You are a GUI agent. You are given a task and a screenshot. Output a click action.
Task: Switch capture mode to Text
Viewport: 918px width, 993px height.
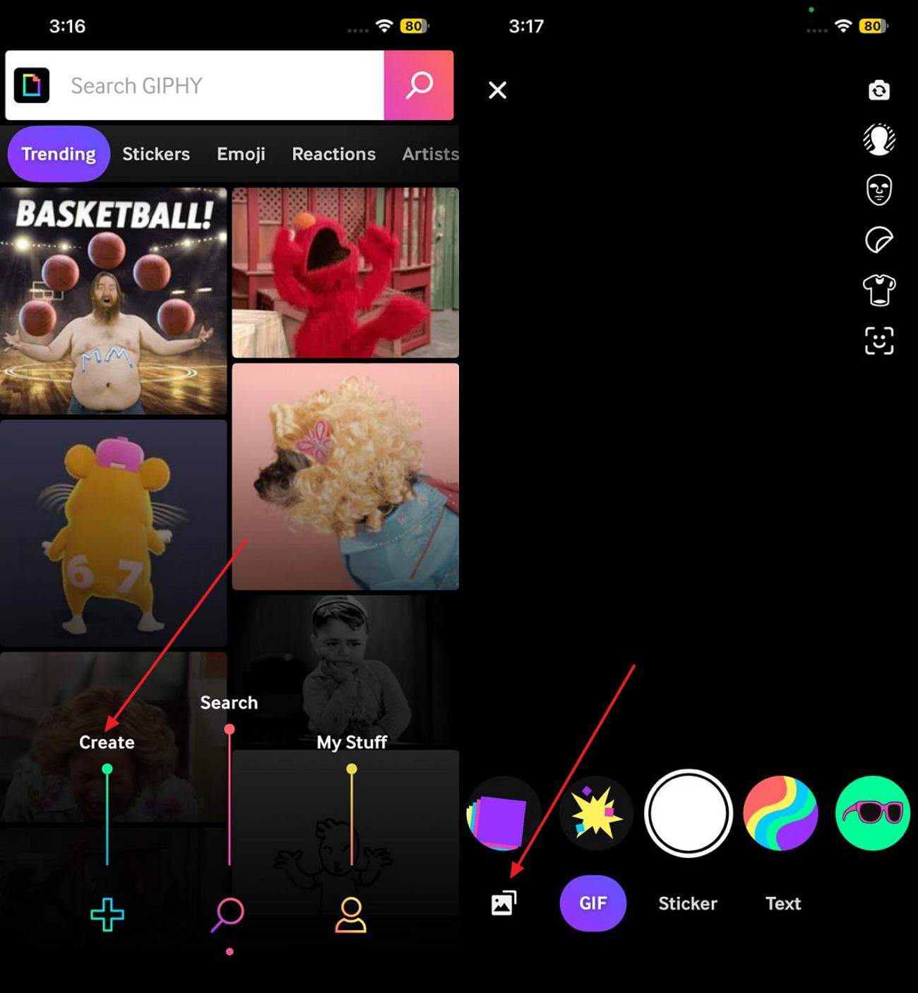(x=782, y=903)
